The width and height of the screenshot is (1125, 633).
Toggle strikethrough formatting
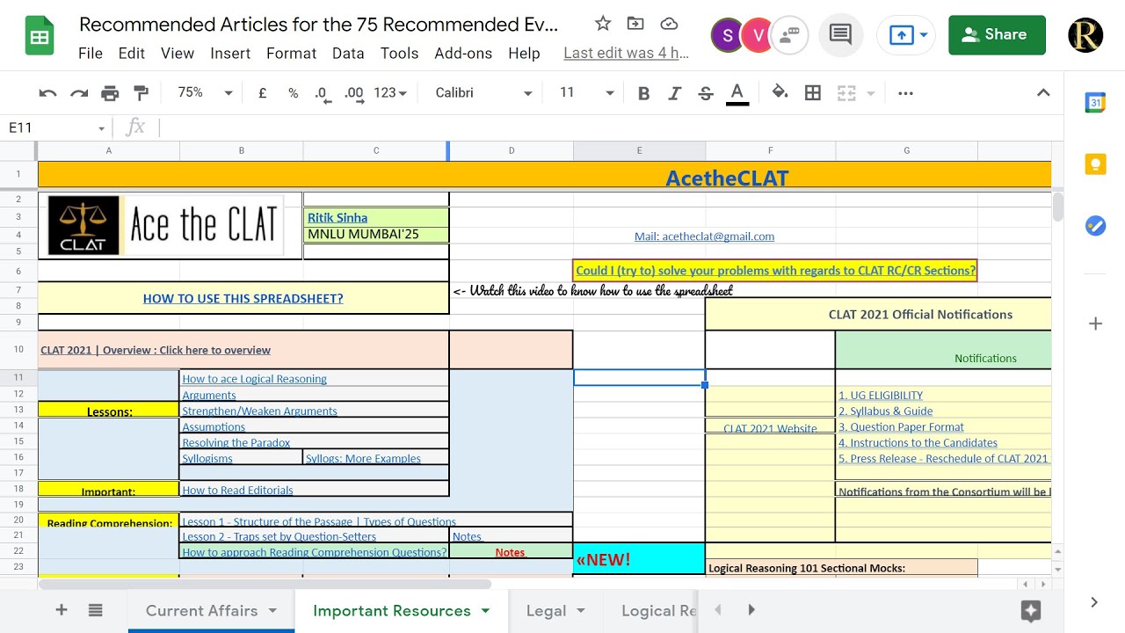click(x=705, y=93)
